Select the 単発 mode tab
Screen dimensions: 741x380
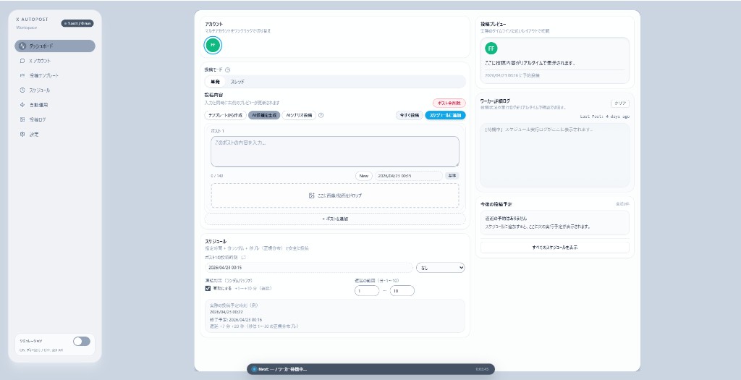(215, 82)
